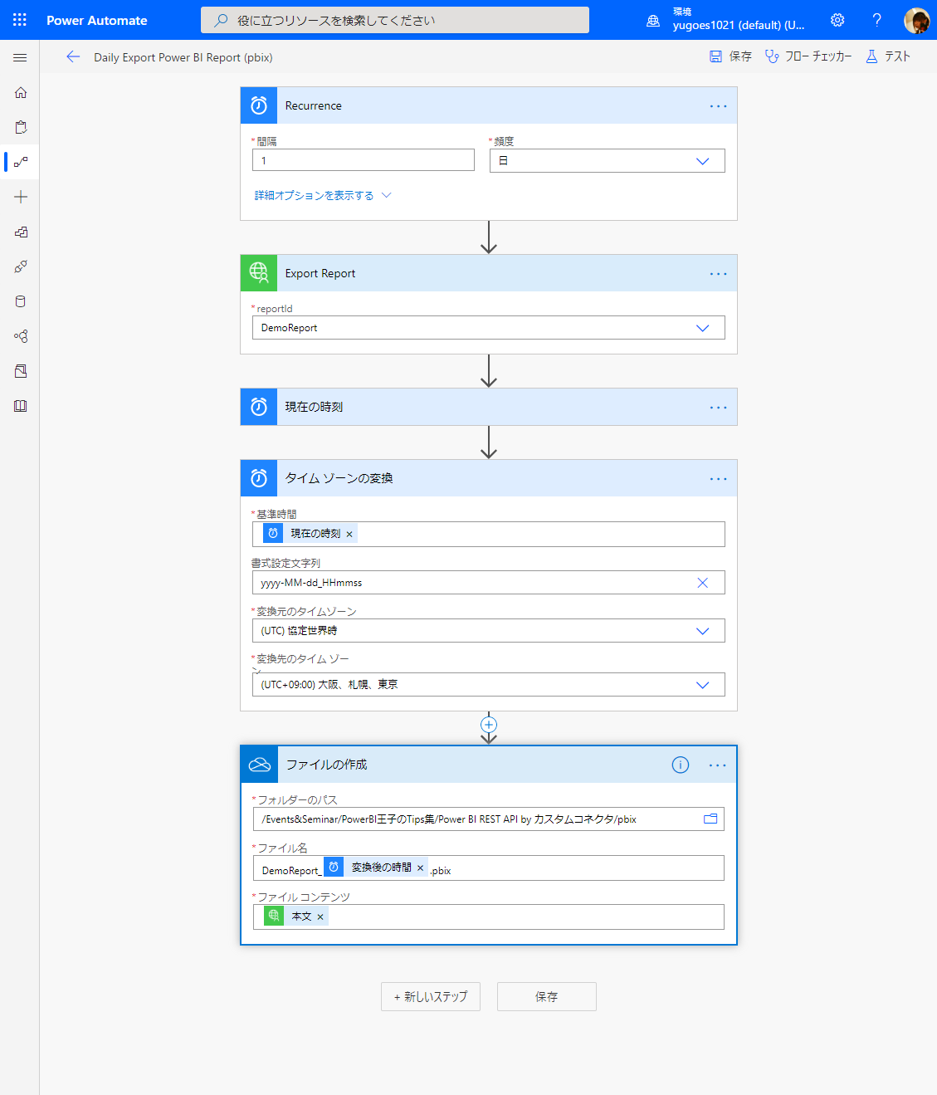This screenshot has width=937, height=1095.
Task: Run the Flow checker
Action: coord(808,56)
